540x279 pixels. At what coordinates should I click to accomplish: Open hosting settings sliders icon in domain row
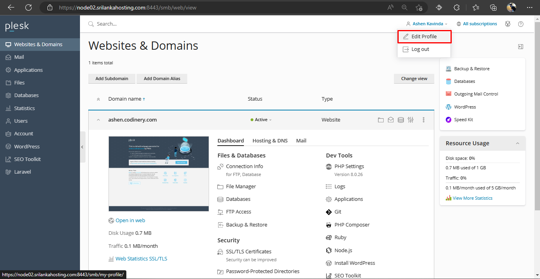(x=411, y=120)
